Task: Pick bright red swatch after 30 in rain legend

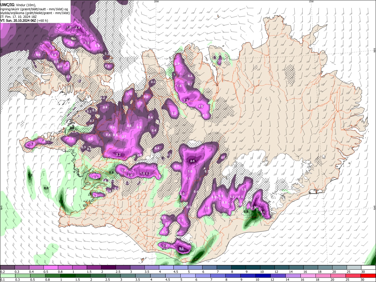Action: (x=368, y=276)
